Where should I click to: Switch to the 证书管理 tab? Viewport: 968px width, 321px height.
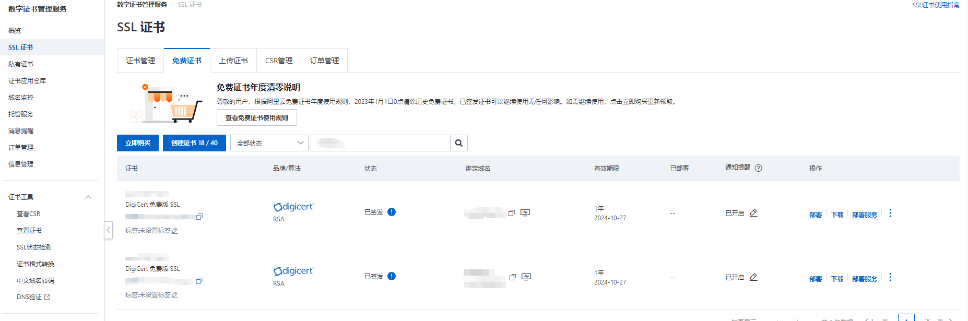[140, 61]
